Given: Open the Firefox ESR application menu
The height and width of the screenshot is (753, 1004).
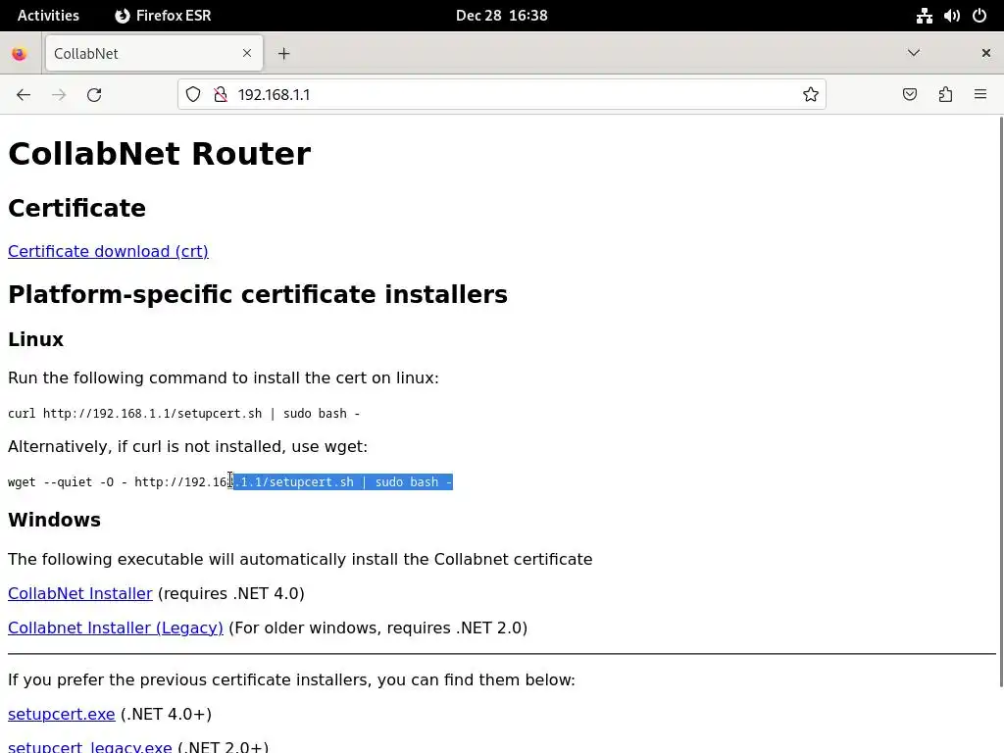Looking at the screenshot, I should tap(164, 16).
